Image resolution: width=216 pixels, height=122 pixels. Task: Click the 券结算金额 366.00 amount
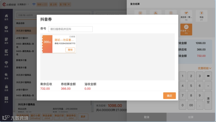[66, 89]
